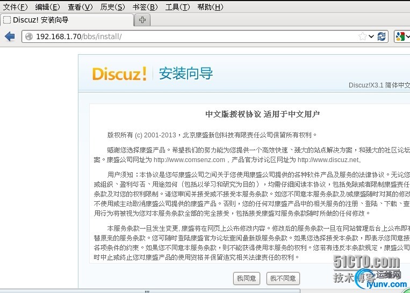410x293 pixels.
Task: Open the 查看(V) menu
Action: click(80, 7)
